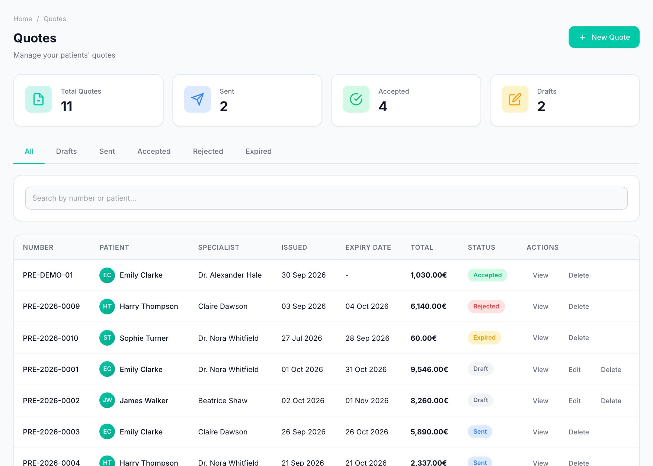Open the Rejected tab

click(208, 152)
